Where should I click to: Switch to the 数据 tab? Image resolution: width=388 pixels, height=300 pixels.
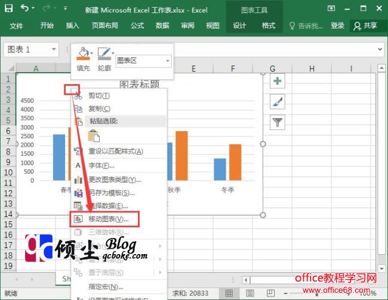[162, 26]
